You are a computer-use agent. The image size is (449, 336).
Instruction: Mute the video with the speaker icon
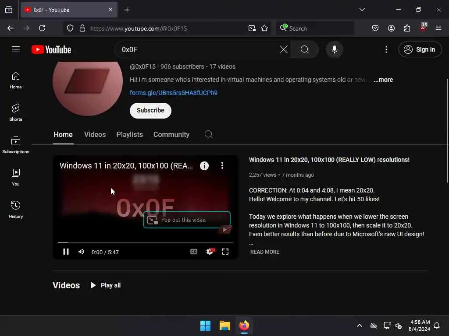81,252
